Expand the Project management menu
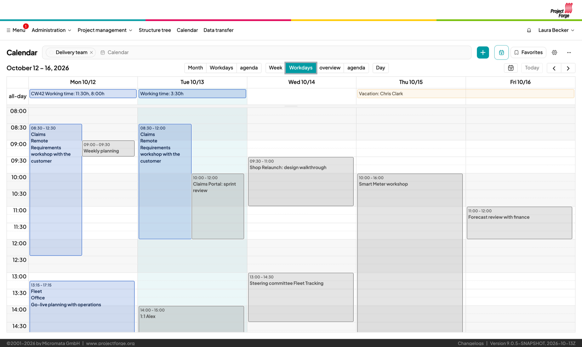582x347 pixels. click(x=105, y=30)
